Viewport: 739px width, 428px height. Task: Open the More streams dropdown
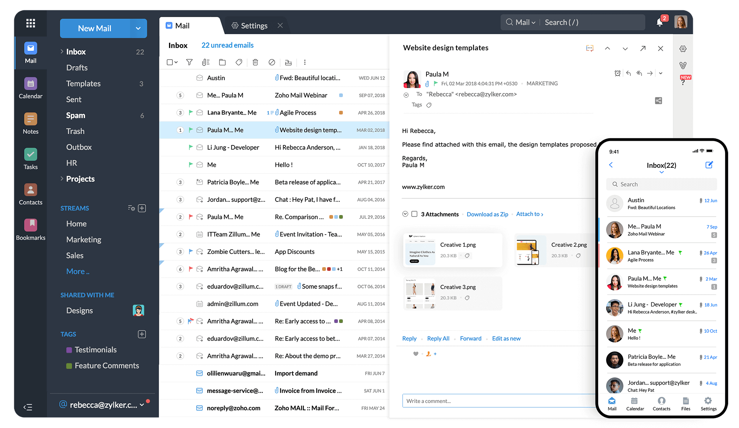(77, 271)
